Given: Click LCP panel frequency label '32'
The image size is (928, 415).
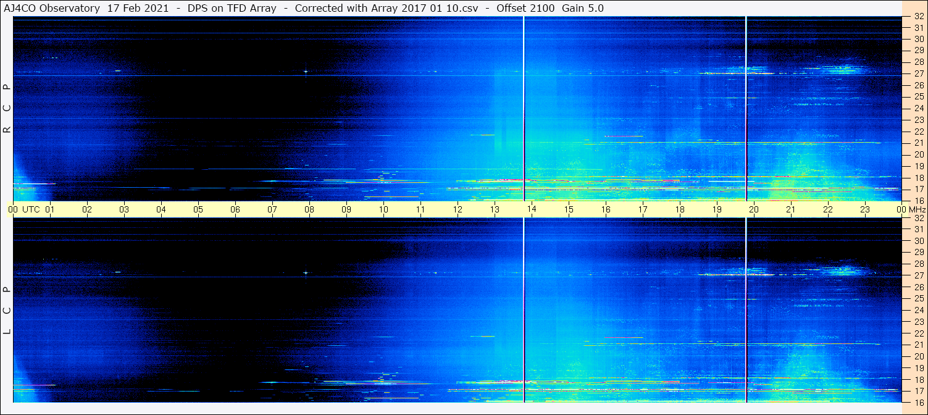Looking at the screenshot, I should [919, 218].
